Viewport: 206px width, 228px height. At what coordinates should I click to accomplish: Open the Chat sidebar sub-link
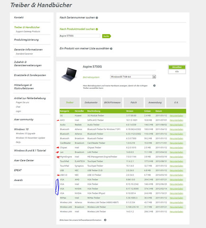(x=18, y=107)
